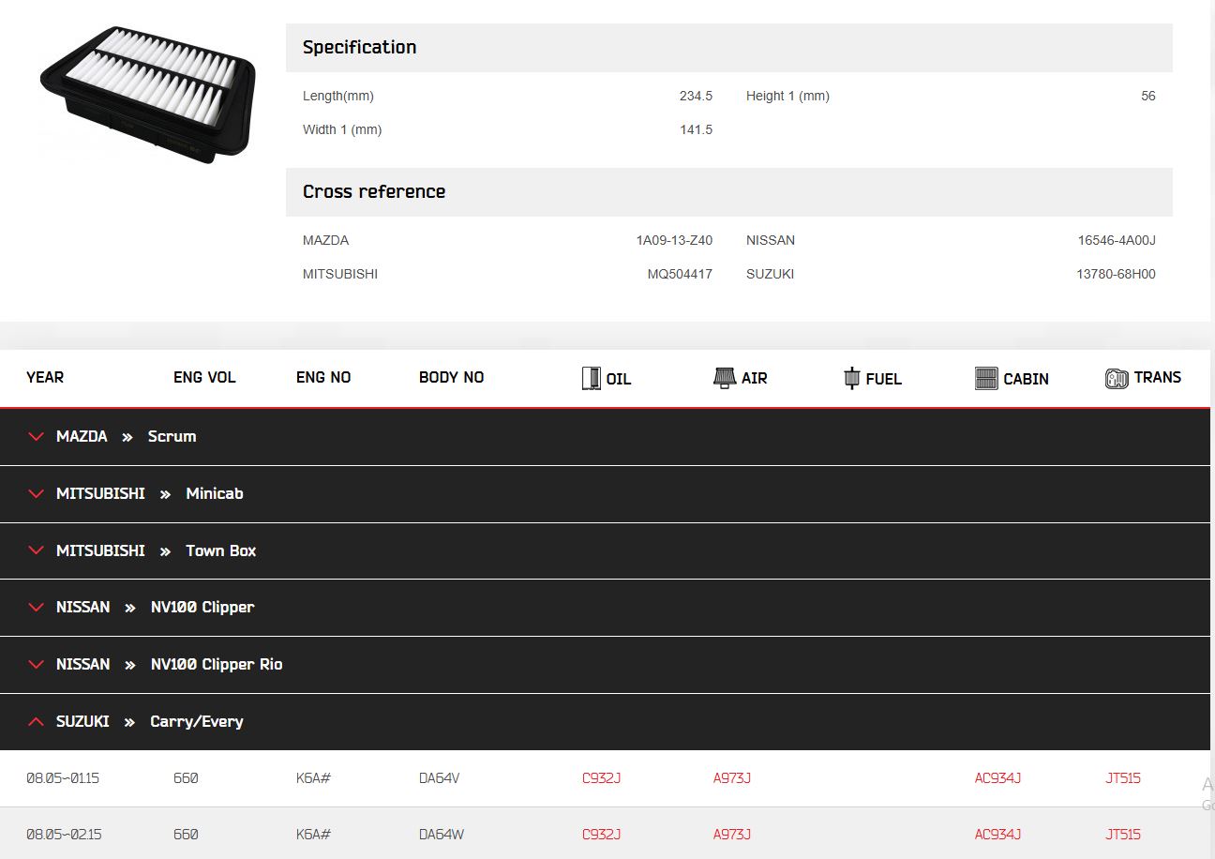The image size is (1215, 859).
Task: Open A973J air filter for DA64W
Action: (732, 835)
